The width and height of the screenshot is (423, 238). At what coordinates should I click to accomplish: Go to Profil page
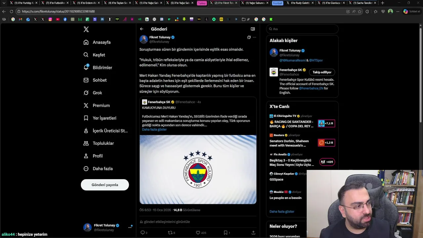coord(93,156)
